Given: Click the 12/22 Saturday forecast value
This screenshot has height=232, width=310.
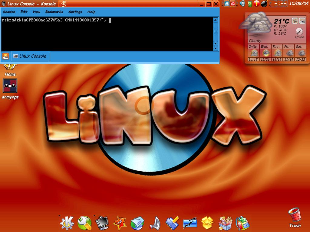Looking at the screenshot, I should pos(301,60).
